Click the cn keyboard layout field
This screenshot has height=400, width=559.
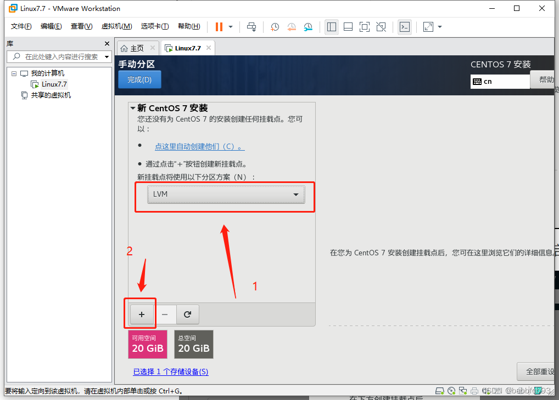[500, 82]
